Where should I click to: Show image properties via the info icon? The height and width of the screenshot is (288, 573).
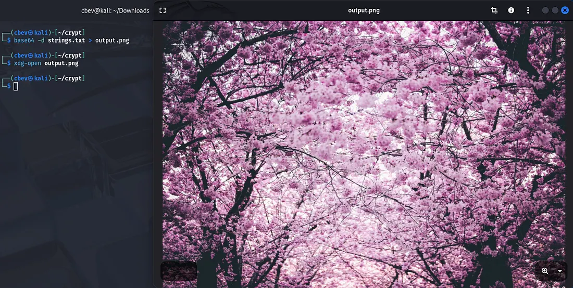pyautogui.click(x=511, y=10)
